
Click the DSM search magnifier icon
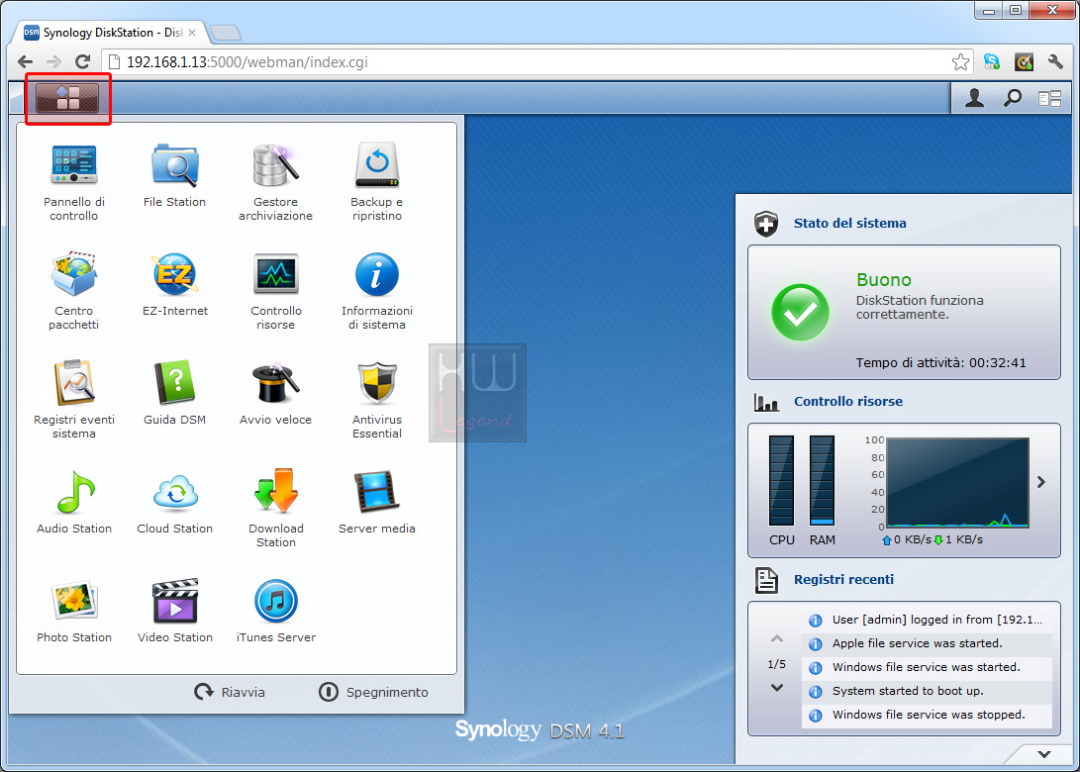tap(1013, 99)
